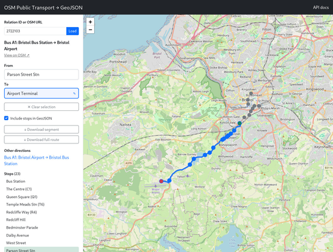Select highlighted Parson Street Stn stop
The width and height of the screenshot is (333, 252).
[42, 250]
